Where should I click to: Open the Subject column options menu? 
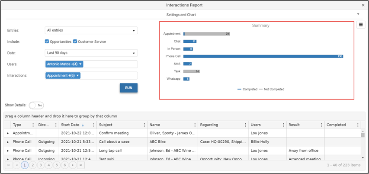point(144,125)
